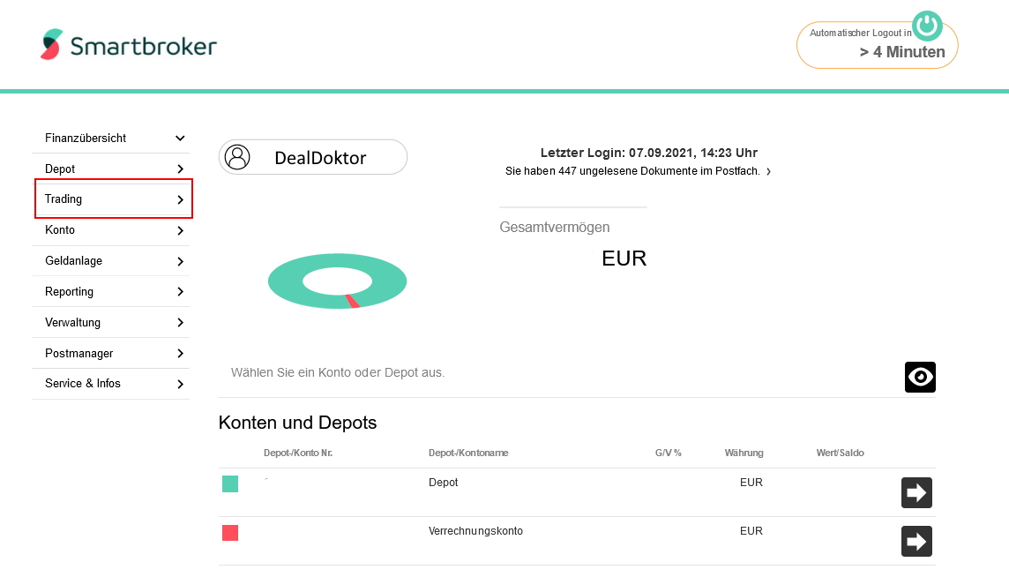The image size is (1009, 577).
Task: Click the green donut chart of Gesamtvermögen
Action: tap(337, 281)
